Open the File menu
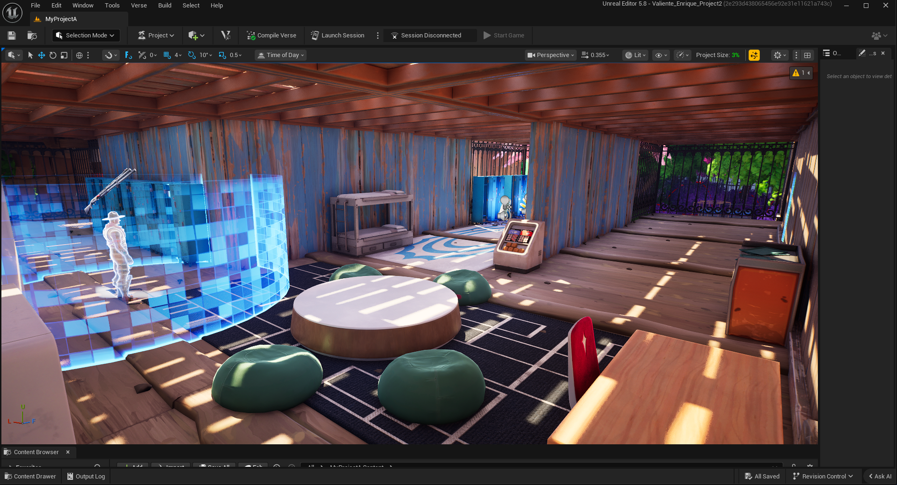897x485 pixels. point(36,6)
